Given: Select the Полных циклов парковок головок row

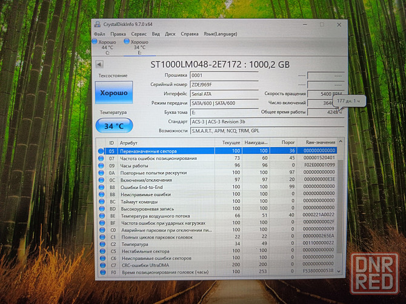Looking at the screenshot, I should coord(217,237).
